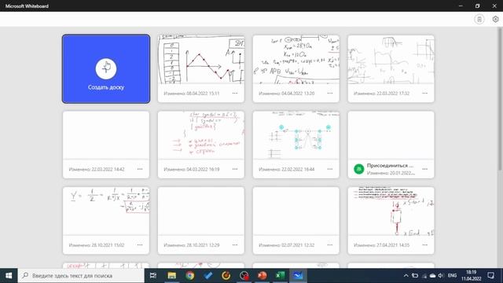Viewport: 503px width, 283px height.
Task: Open the Windows Start menu
Action: coord(9,276)
